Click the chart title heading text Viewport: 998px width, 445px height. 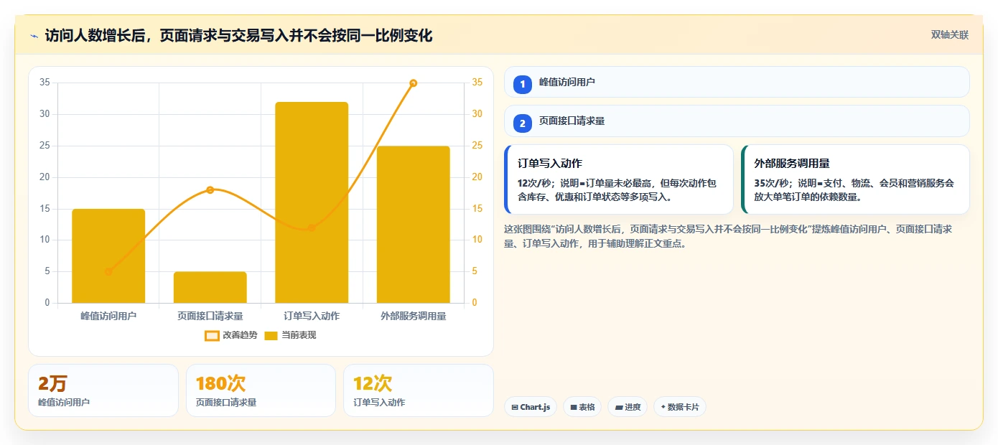(x=238, y=35)
